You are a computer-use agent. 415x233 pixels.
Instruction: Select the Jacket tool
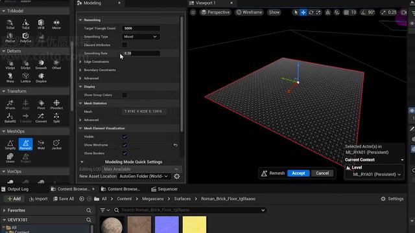56,145
